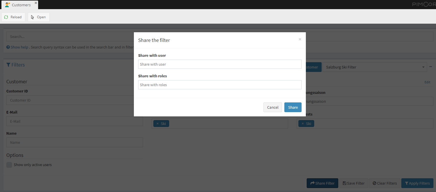Click the Customer ID input field
The height and width of the screenshot is (192, 436).
pos(75,100)
